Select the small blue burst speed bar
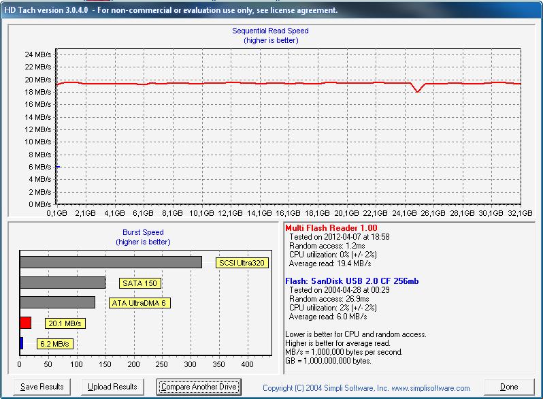Image resolution: width=543 pixels, height=399 pixels. coord(22,343)
